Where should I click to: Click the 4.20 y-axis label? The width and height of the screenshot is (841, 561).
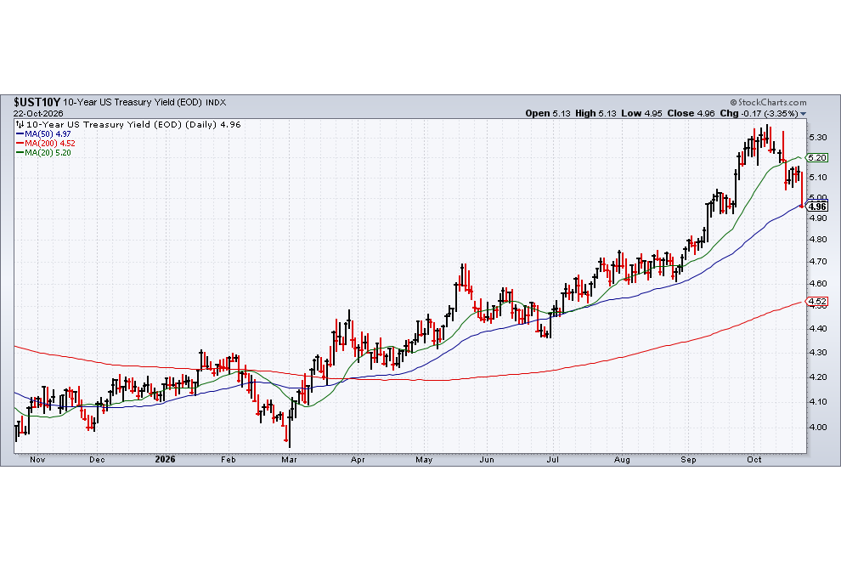pos(818,377)
